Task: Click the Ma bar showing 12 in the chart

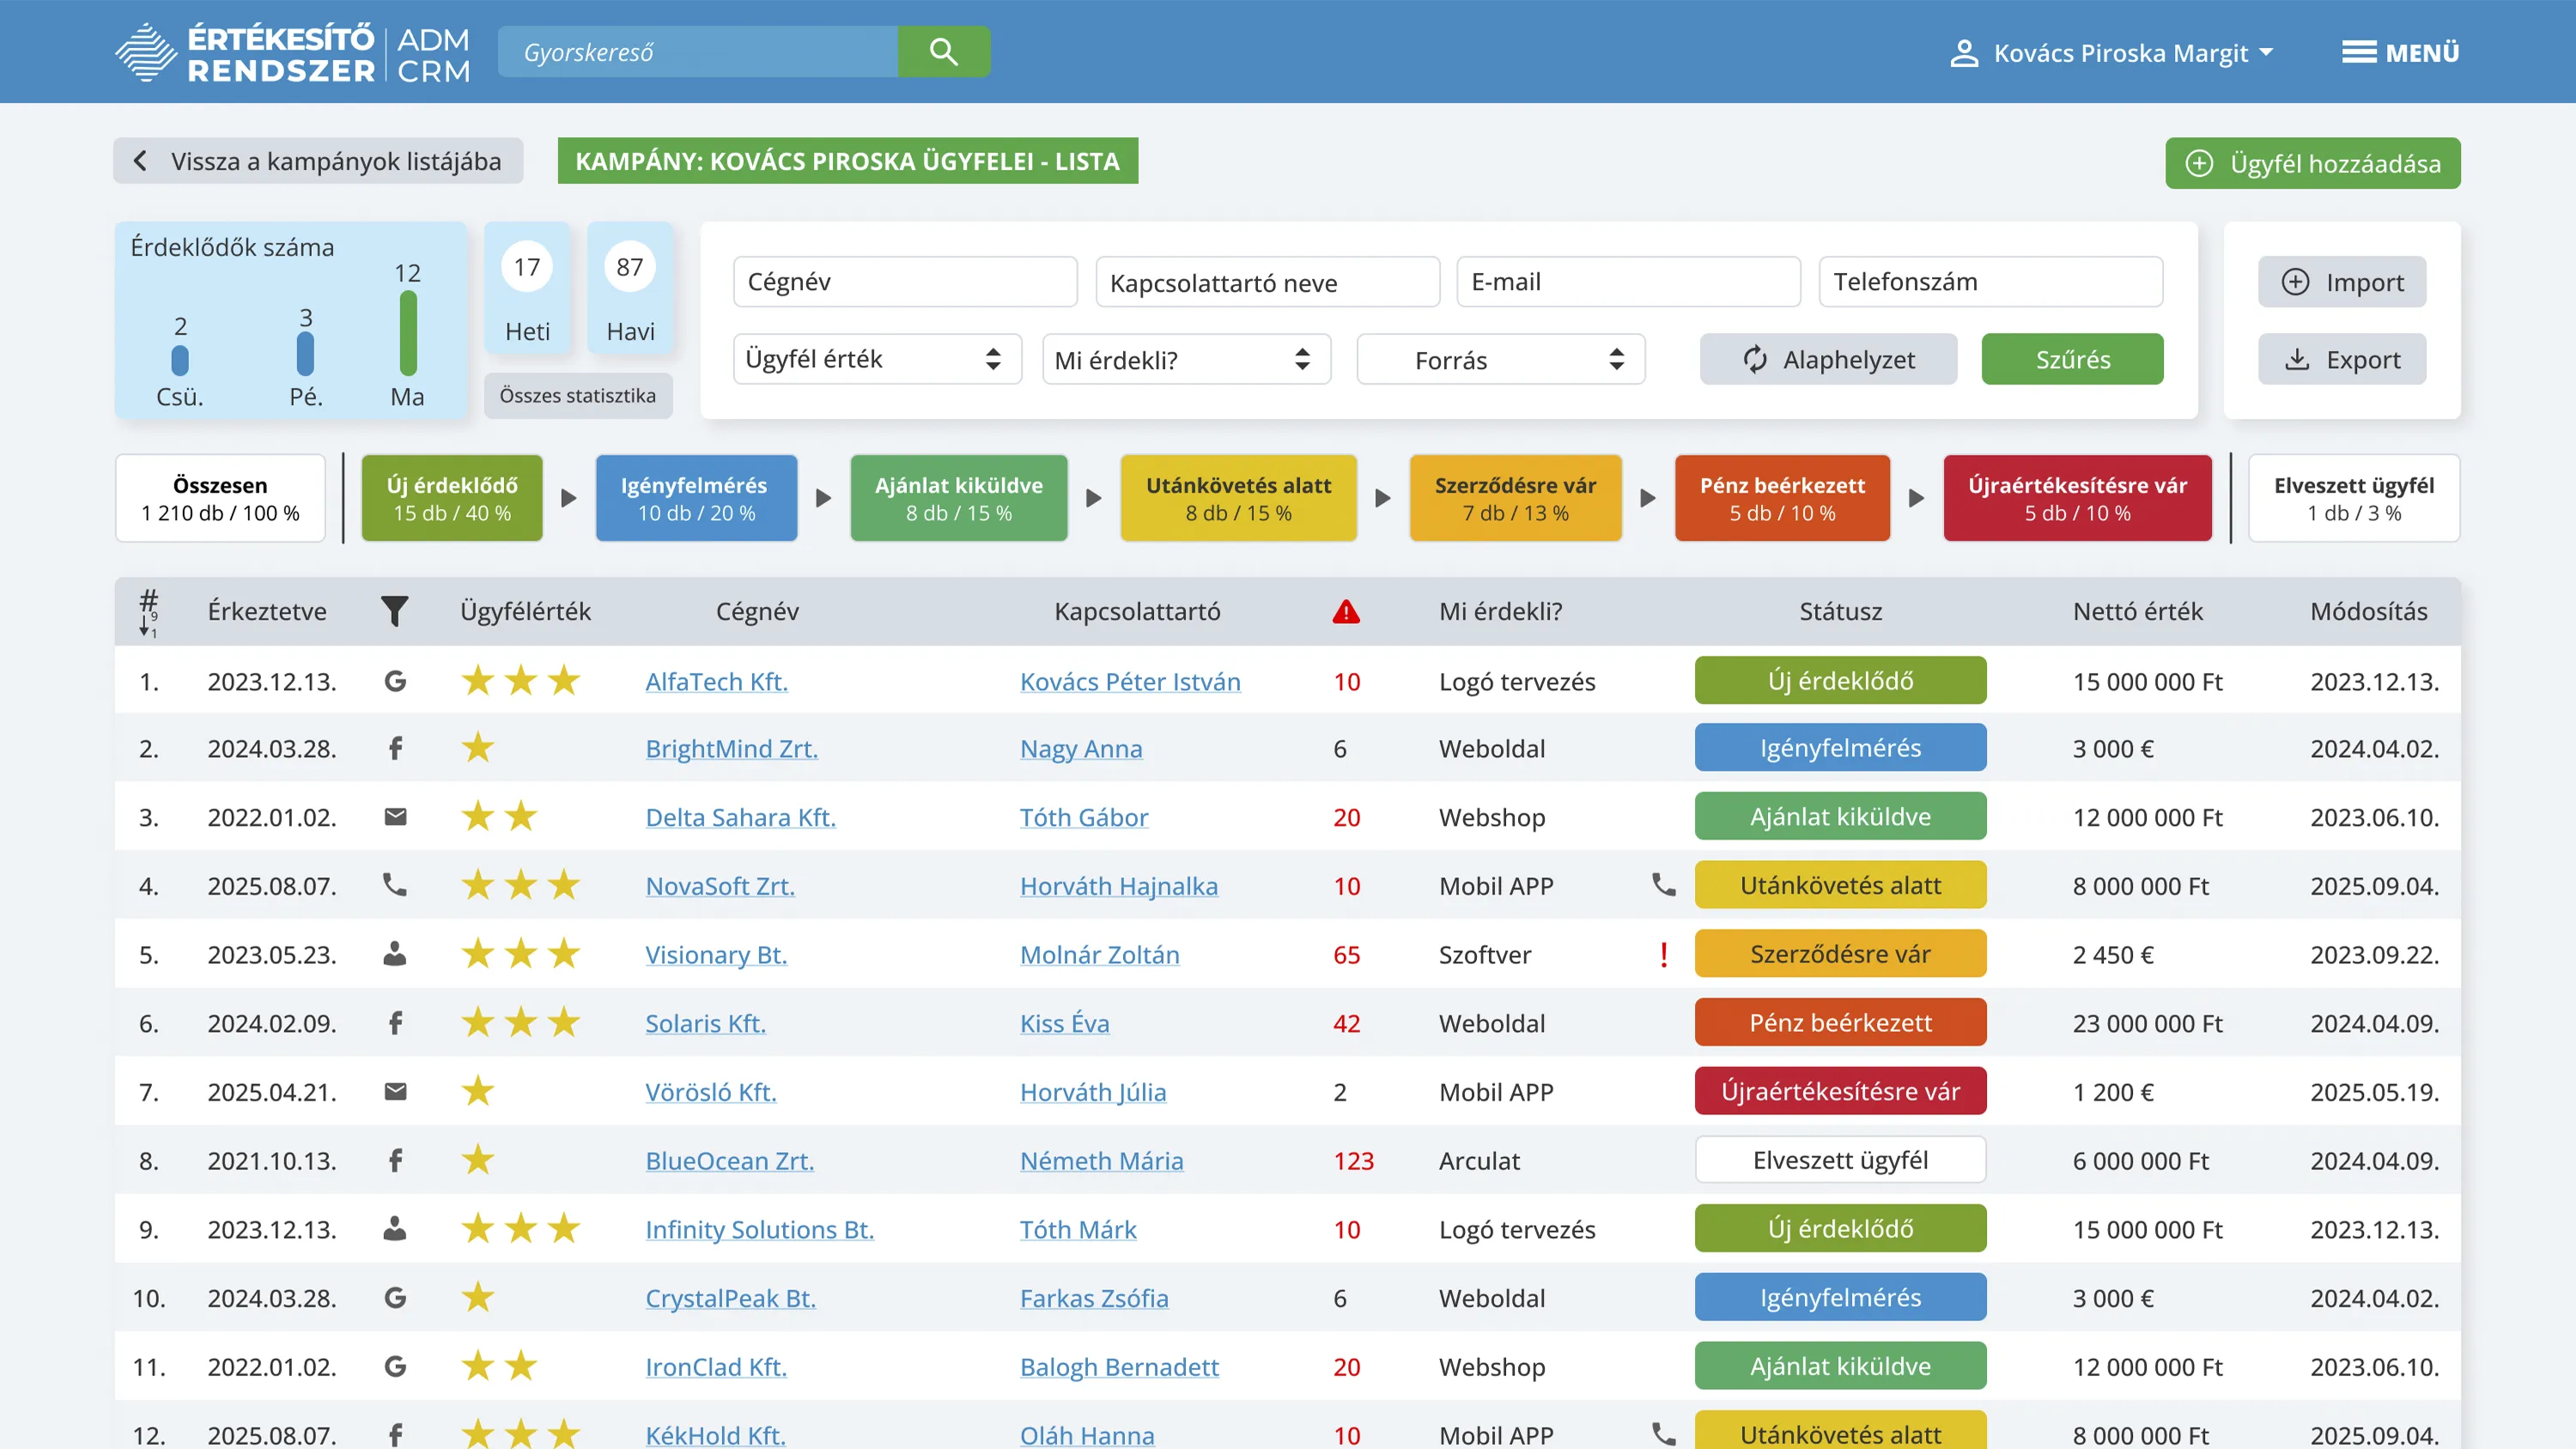Action: tap(407, 333)
